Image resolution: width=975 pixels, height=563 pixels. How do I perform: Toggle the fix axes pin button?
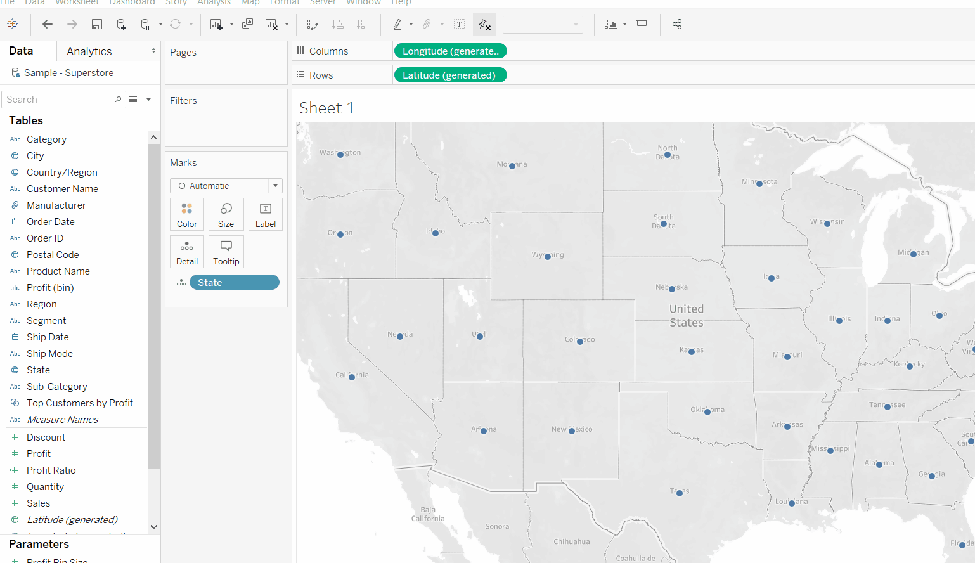point(484,24)
